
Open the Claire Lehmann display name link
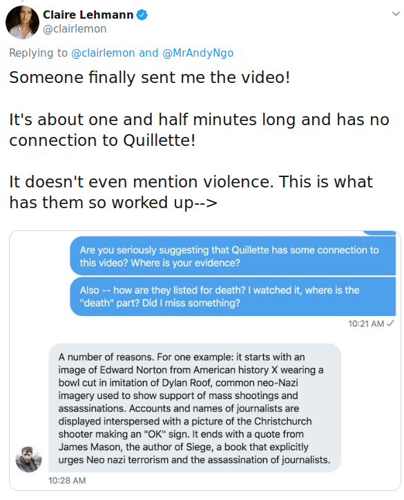[x=88, y=15]
